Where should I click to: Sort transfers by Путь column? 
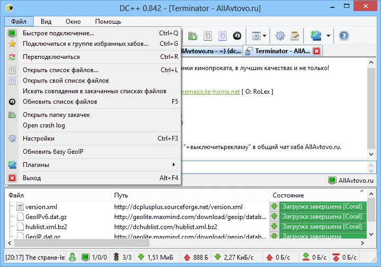tap(190, 195)
